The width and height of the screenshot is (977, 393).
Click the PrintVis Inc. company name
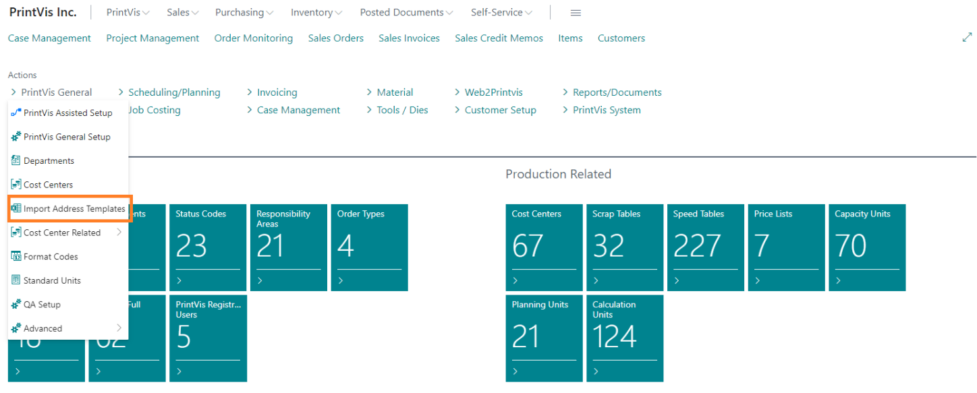pyautogui.click(x=43, y=12)
